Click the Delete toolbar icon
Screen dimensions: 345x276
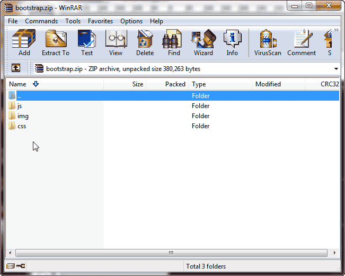pos(145,43)
